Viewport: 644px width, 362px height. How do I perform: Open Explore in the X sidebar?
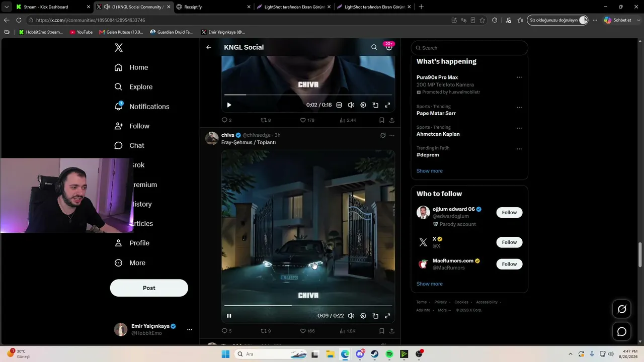[x=133, y=87]
